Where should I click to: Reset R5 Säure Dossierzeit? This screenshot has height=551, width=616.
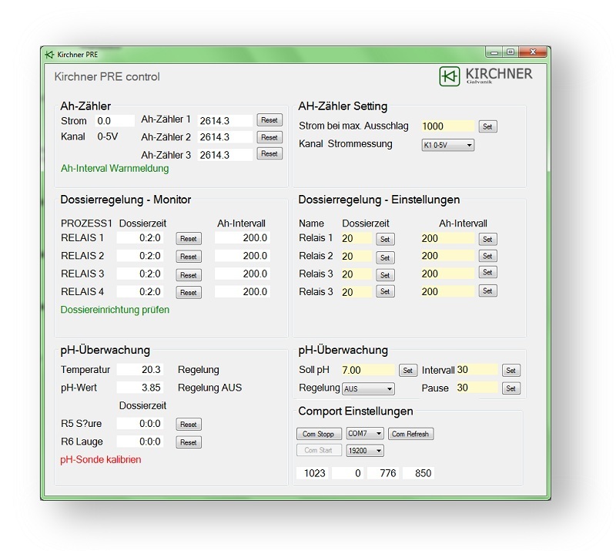tap(189, 425)
